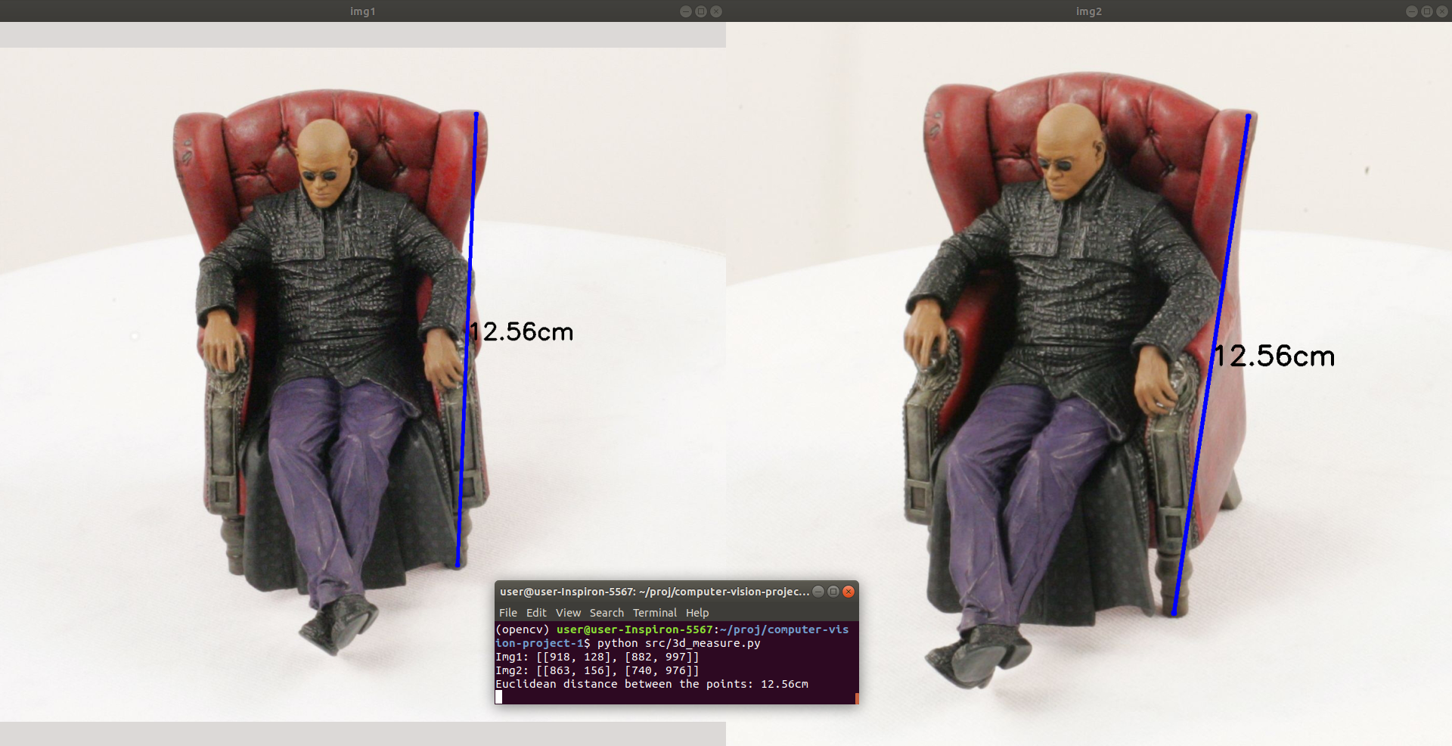
Task: Click the 12.56cm label in img1
Action: tap(521, 331)
